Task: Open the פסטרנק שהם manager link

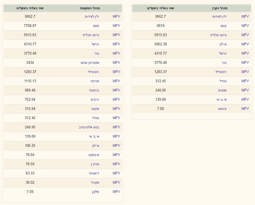Action: click(x=90, y=62)
